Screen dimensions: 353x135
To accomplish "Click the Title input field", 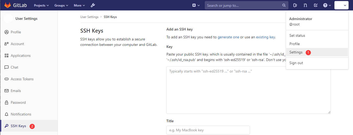I will tap(208, 130).
